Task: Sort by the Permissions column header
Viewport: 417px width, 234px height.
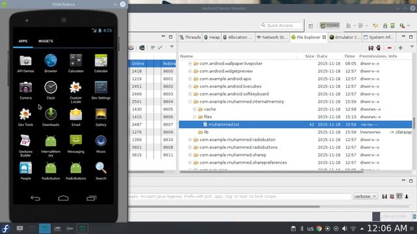Action: tap(373, 57)
